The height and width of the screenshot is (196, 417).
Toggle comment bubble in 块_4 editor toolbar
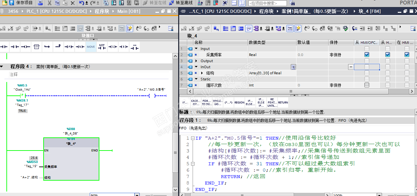(249, 29)
